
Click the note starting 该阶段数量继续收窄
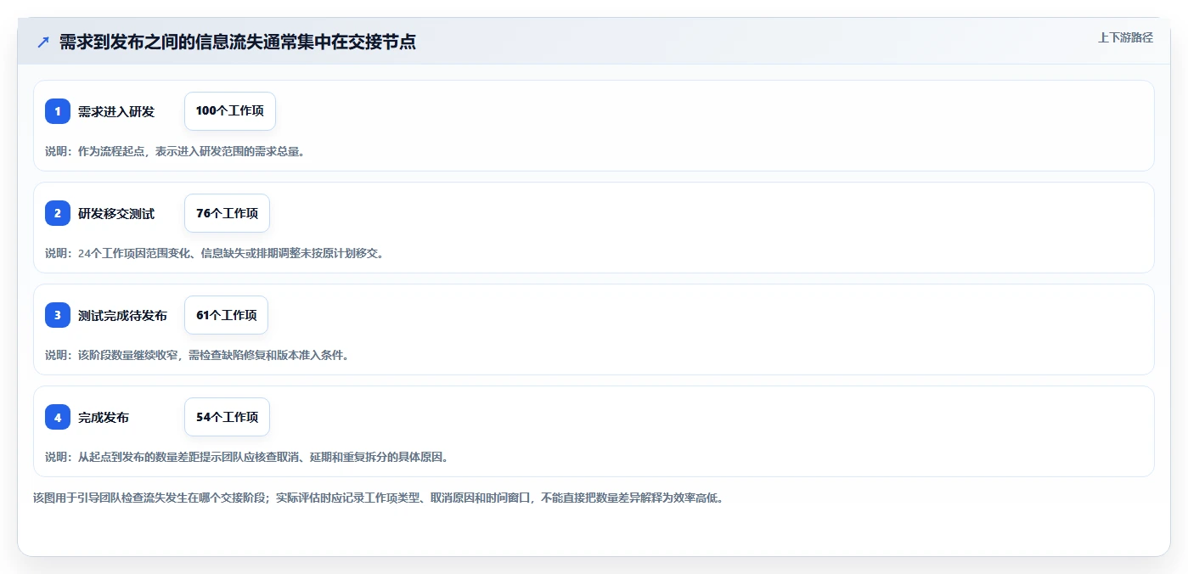197,355
